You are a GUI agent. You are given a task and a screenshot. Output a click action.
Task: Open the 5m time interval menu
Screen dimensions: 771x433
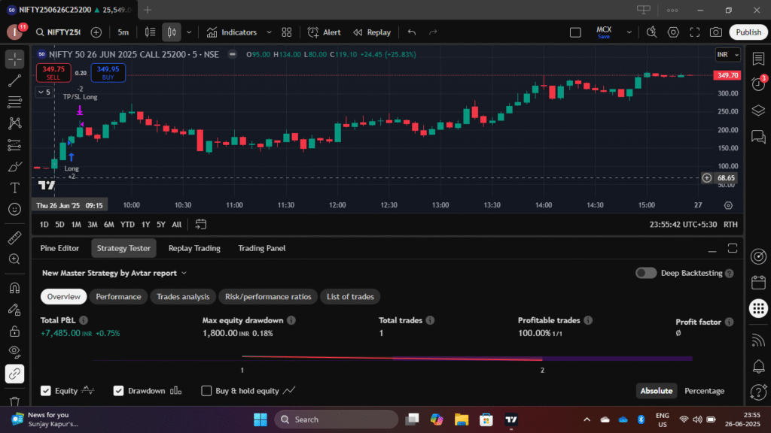pyautogui.click(x=123, y=32)
